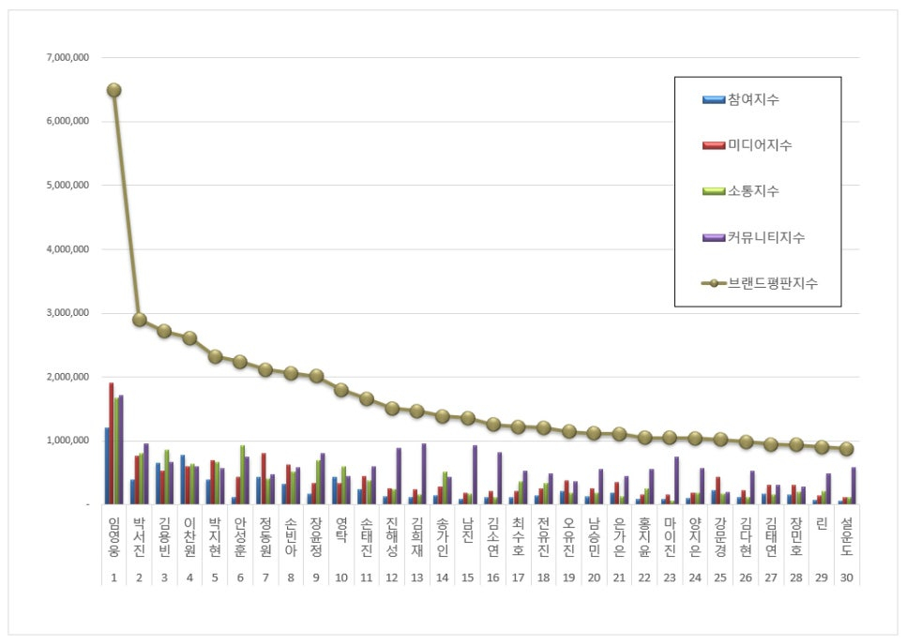Select the purple bar for 남진
The height and width of the screenshot is (644, 906).
(475, 474)
